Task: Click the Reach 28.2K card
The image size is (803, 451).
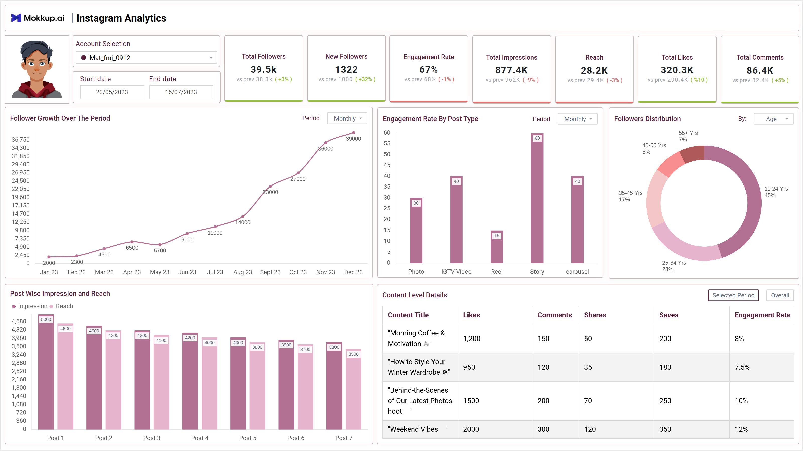Action: [x=594, y=69]
